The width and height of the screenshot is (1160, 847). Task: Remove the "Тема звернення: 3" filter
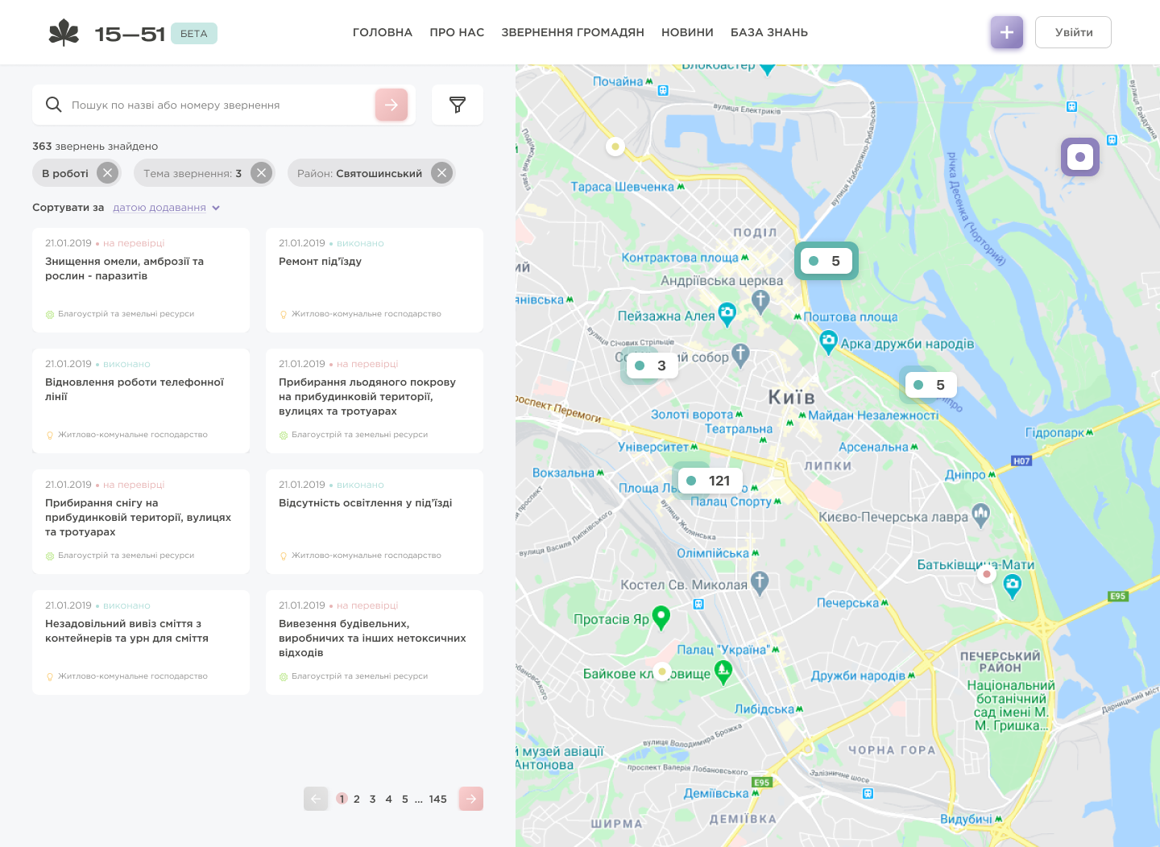[x=261, y=173]
